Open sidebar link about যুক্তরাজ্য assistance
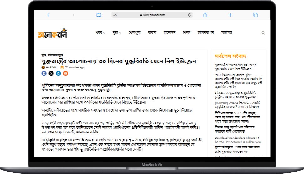 tap(236, 95)
